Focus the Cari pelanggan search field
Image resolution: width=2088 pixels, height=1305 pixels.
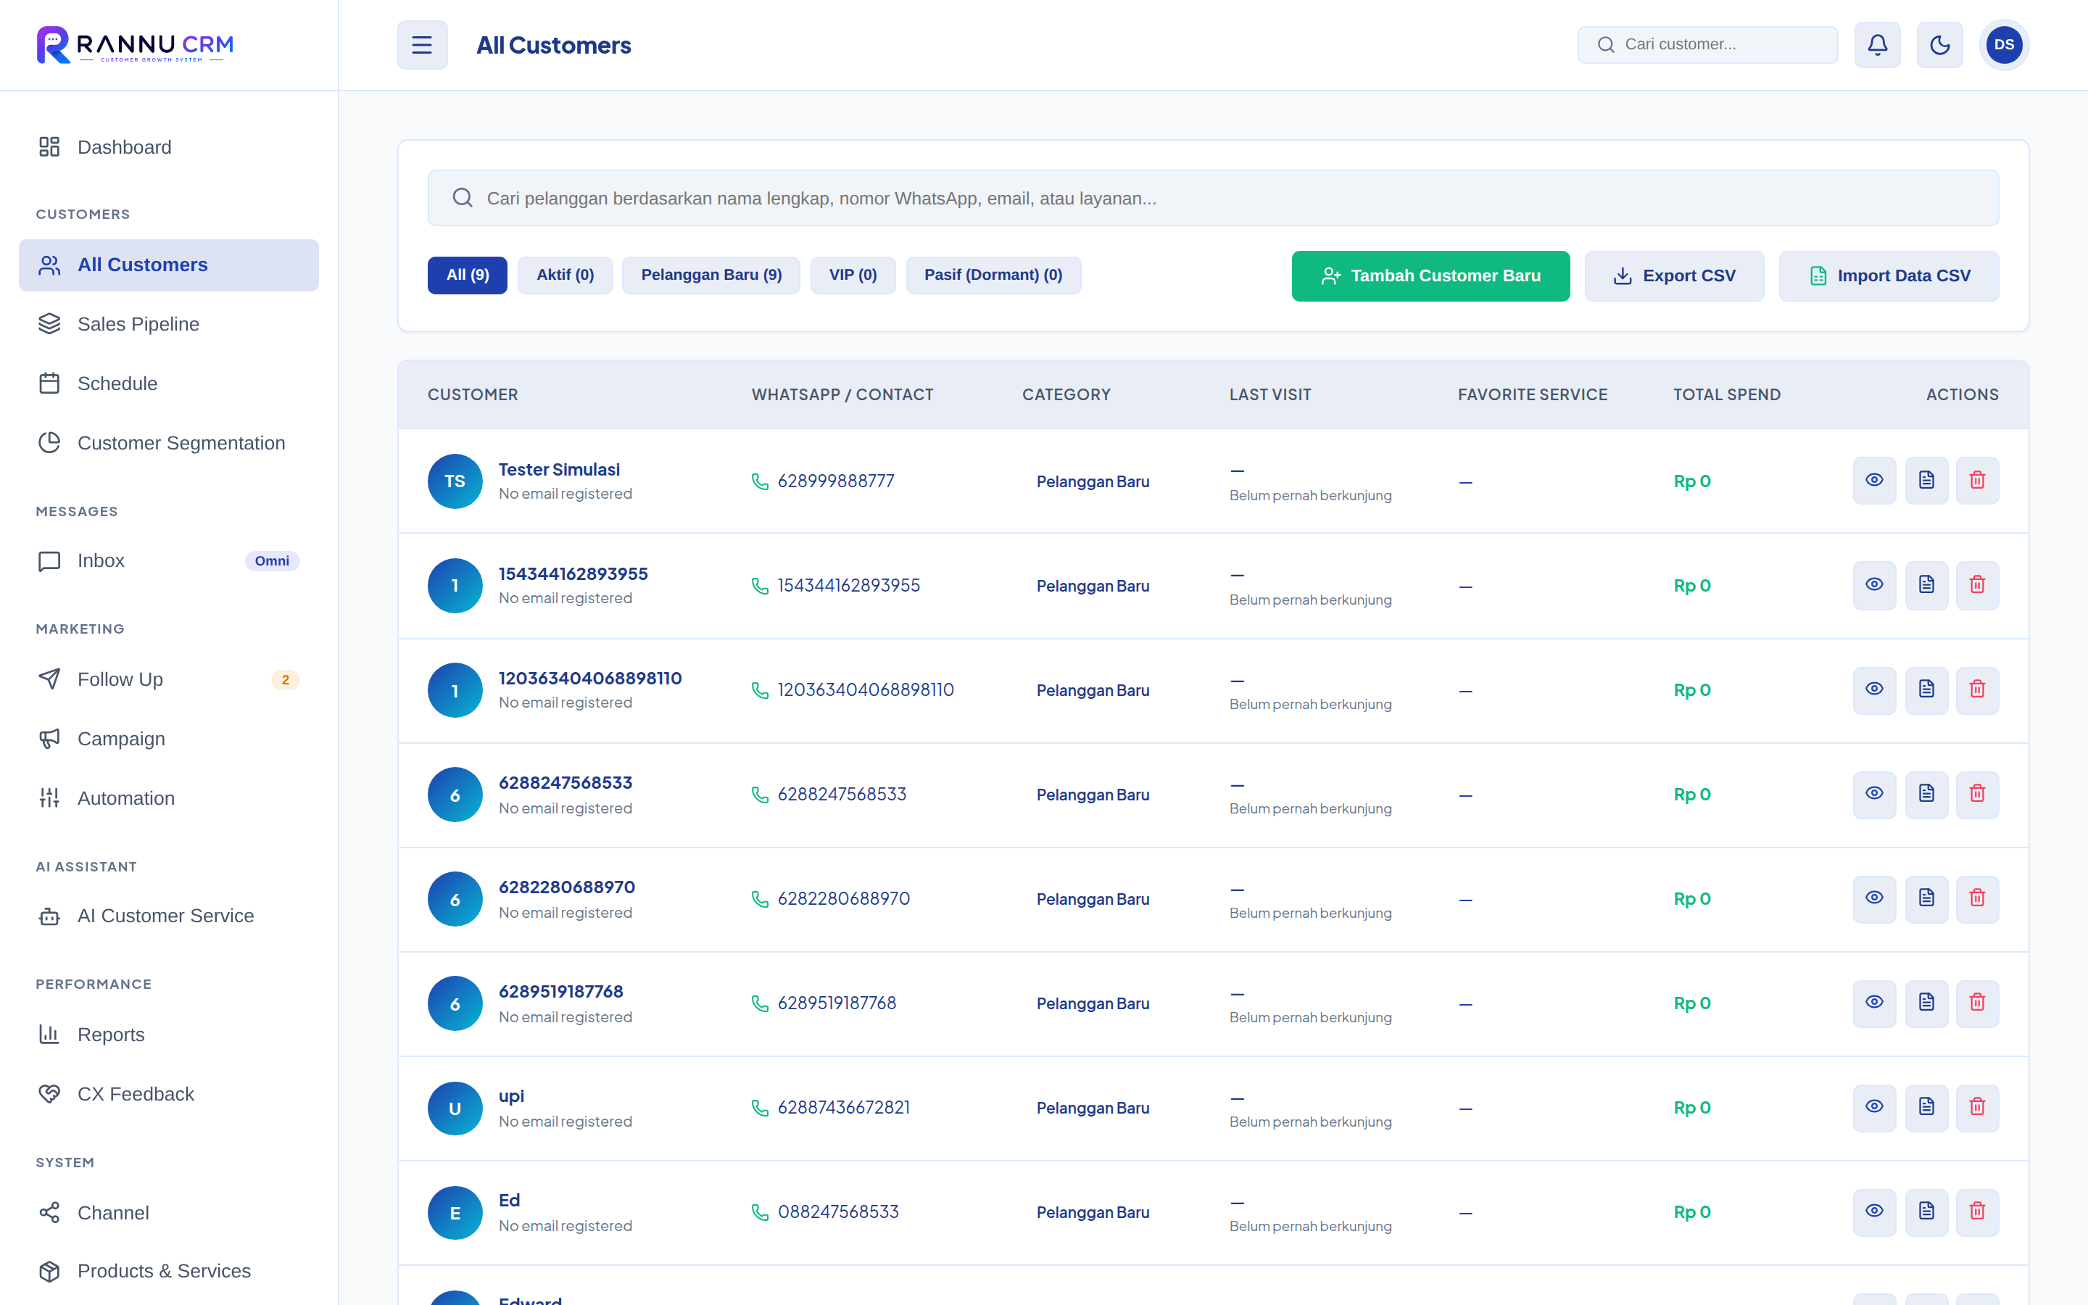click(x=1213, y=199)
